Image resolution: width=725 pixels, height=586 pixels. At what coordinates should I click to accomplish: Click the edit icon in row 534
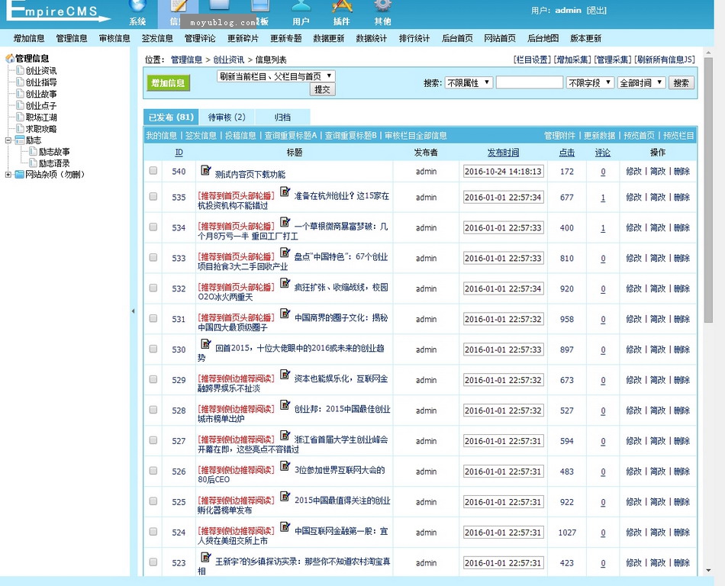285,222
